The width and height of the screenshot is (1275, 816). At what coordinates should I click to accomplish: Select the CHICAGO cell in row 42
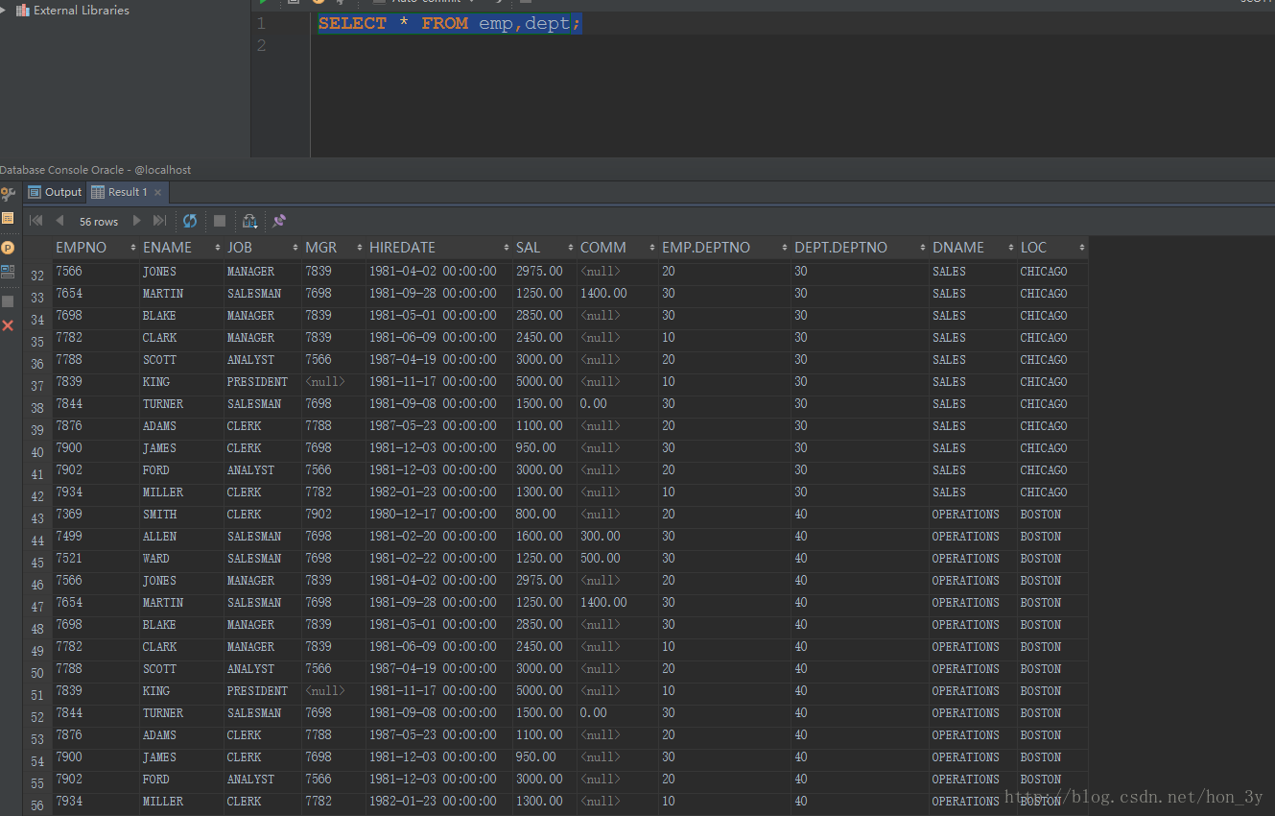pos(1044,492)
